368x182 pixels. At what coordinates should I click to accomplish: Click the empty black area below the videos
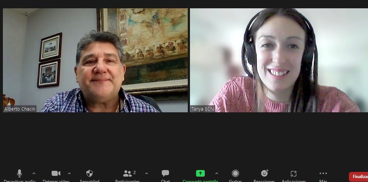pos(184,141)
